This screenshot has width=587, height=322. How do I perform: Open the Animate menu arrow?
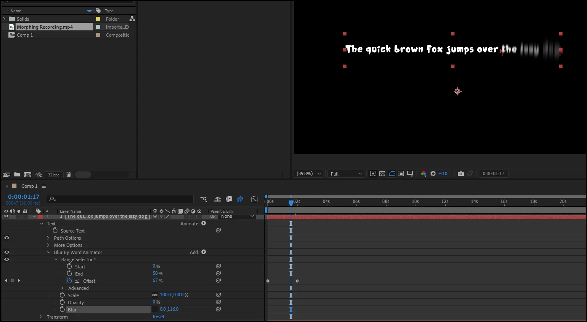(x=204, y=223)
